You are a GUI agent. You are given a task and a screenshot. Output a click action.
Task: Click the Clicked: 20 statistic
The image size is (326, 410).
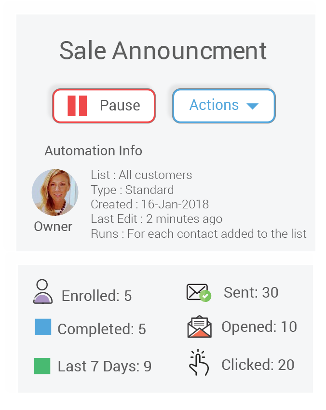(x=258, y=365)
